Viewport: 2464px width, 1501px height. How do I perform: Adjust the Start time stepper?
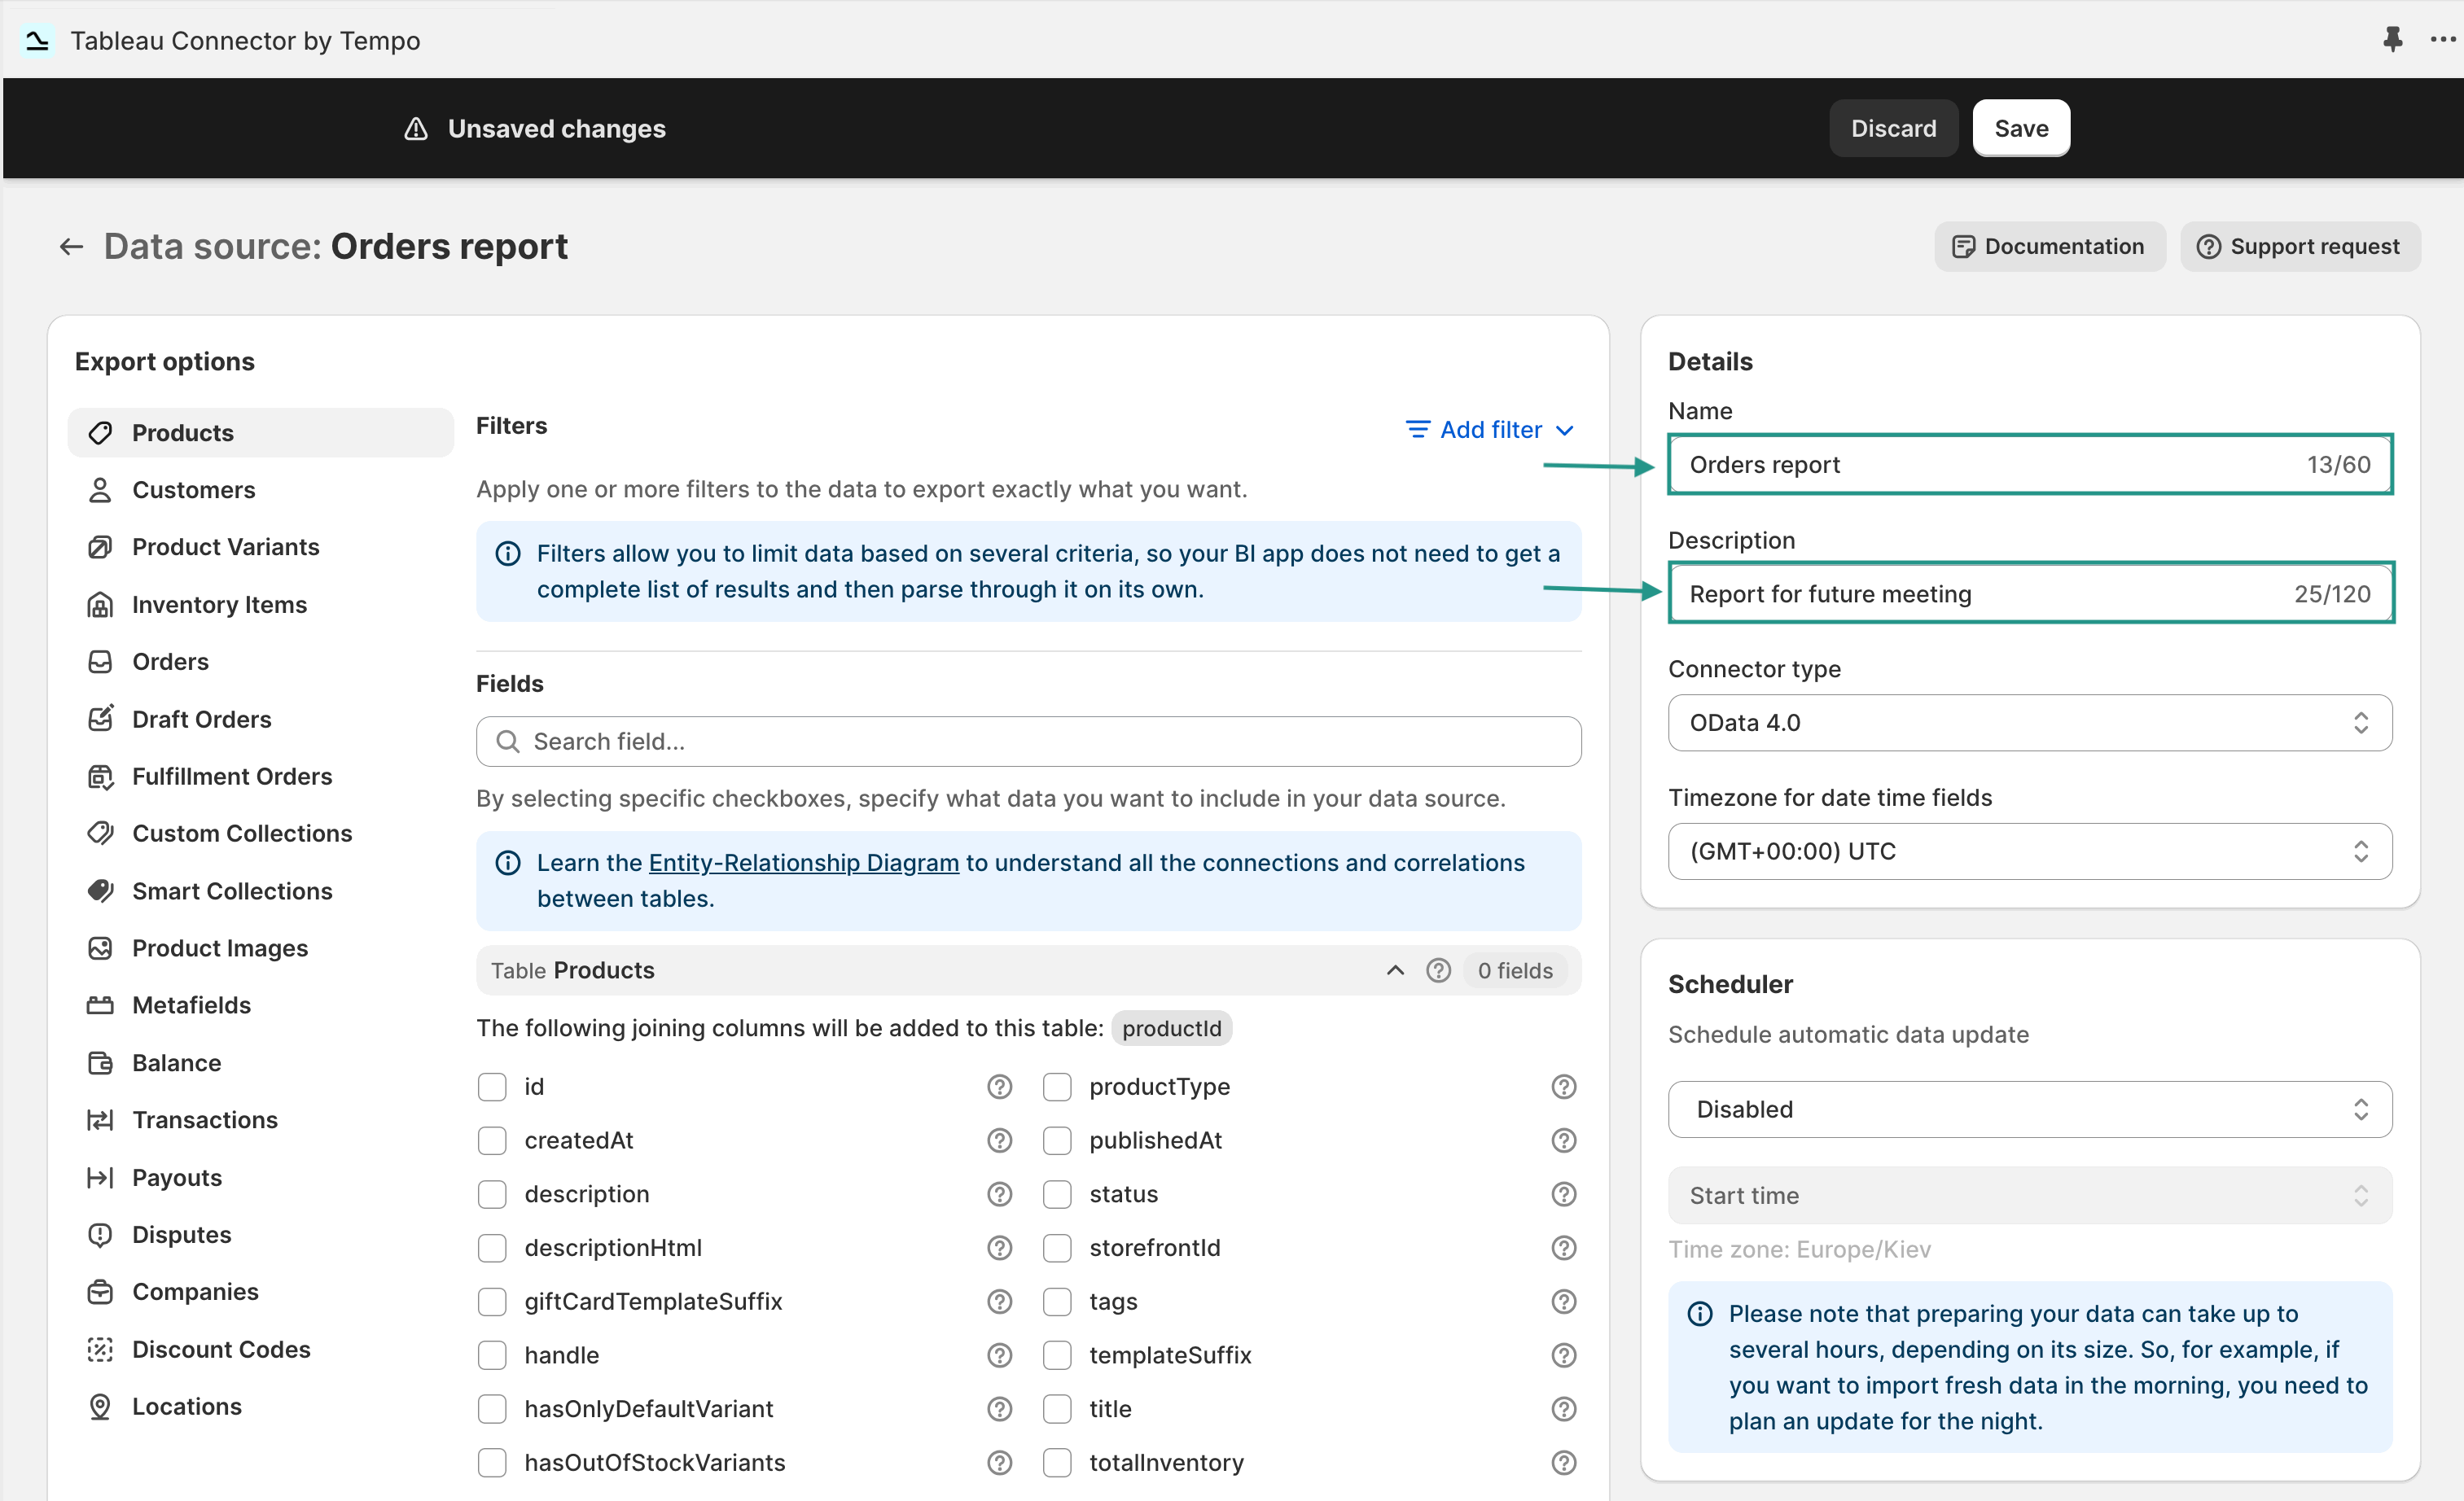click(2361, 1195)
